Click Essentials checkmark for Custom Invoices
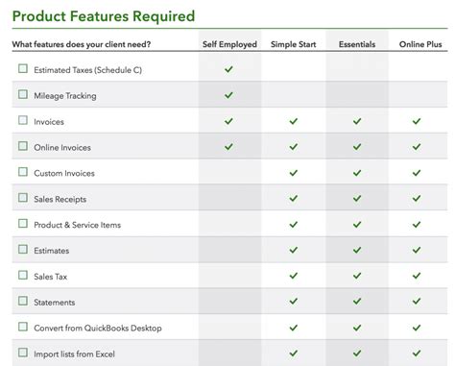455x366 pixels. (357, 173)
